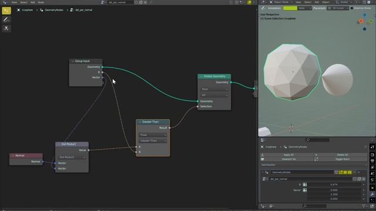
Task: Toggle modifier edit mode display icon
Action: pyautogui.click(x=341, y=172)
